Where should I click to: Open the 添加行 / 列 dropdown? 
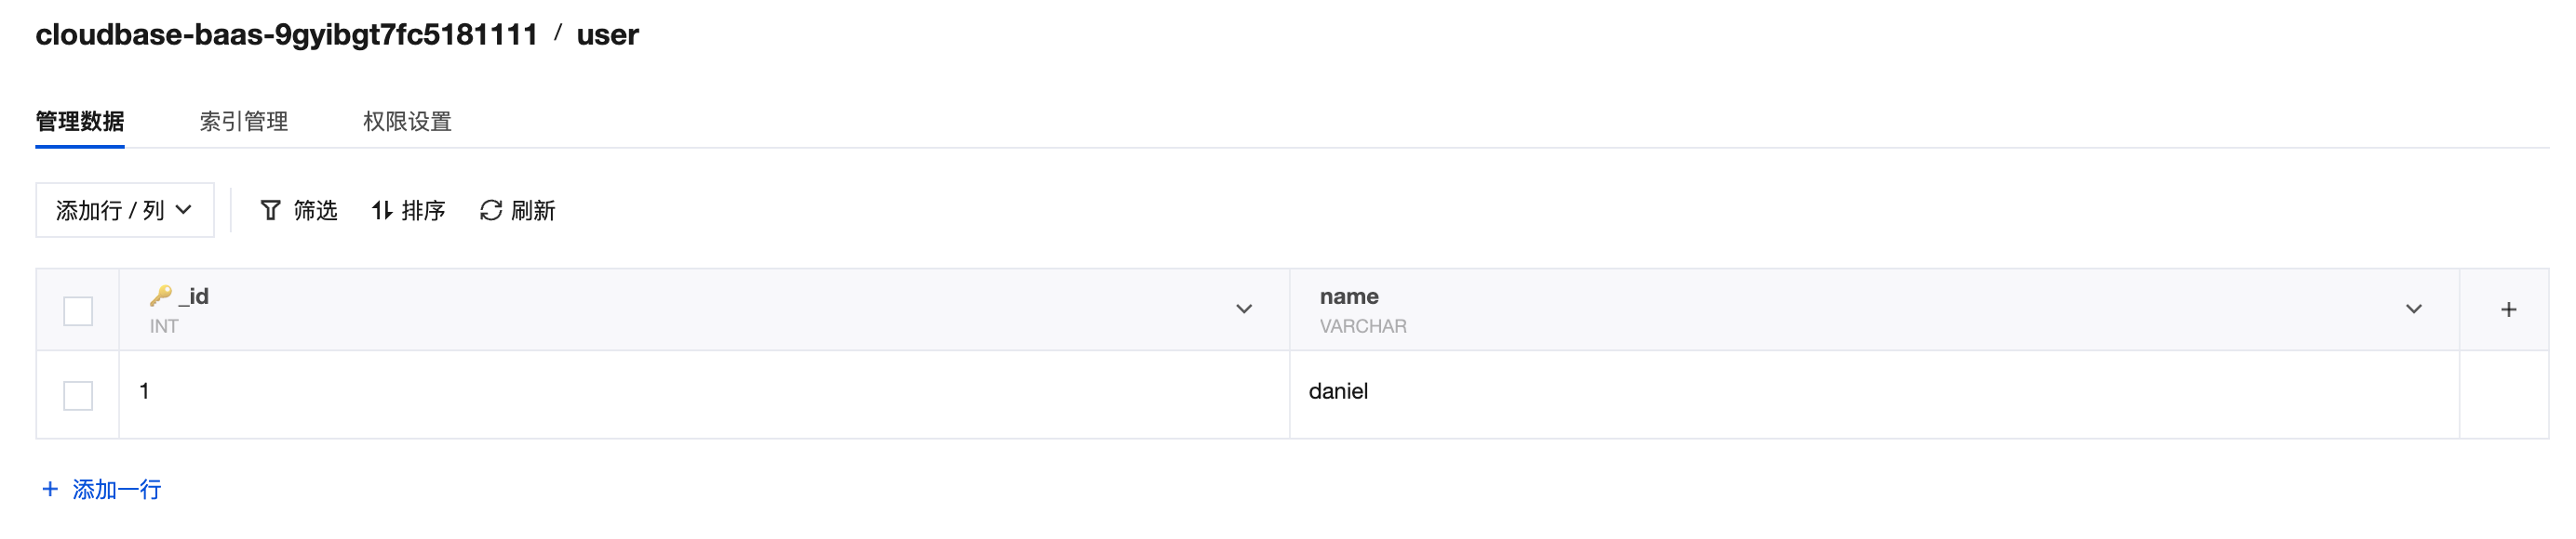pos(124,211)
